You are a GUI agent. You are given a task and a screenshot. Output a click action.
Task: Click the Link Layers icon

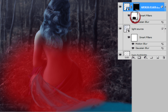(127, 58)
